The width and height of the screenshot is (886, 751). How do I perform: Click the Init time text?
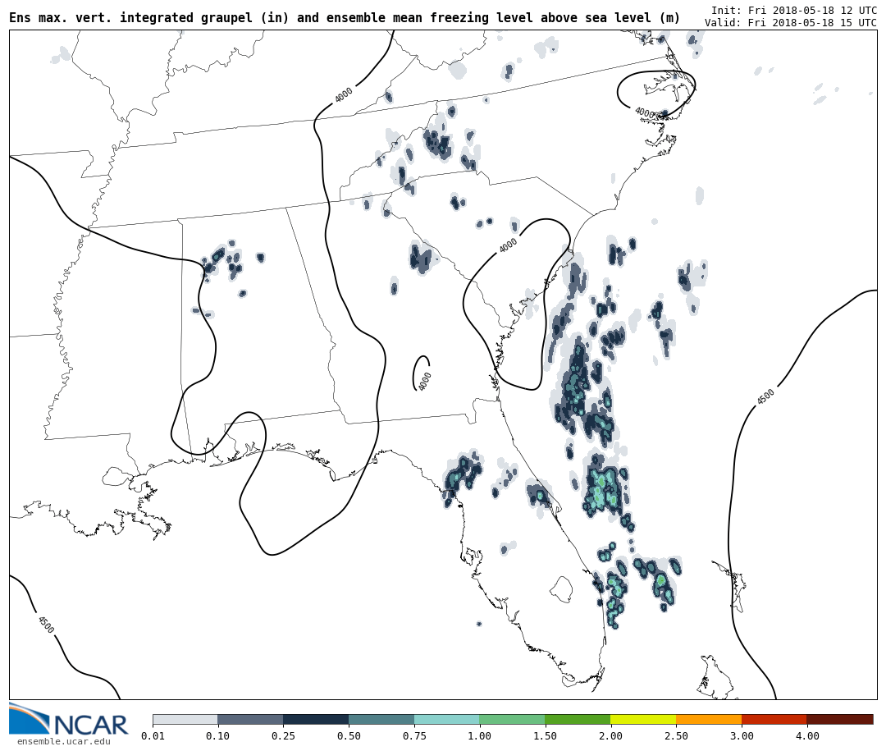tap(793, 11)
